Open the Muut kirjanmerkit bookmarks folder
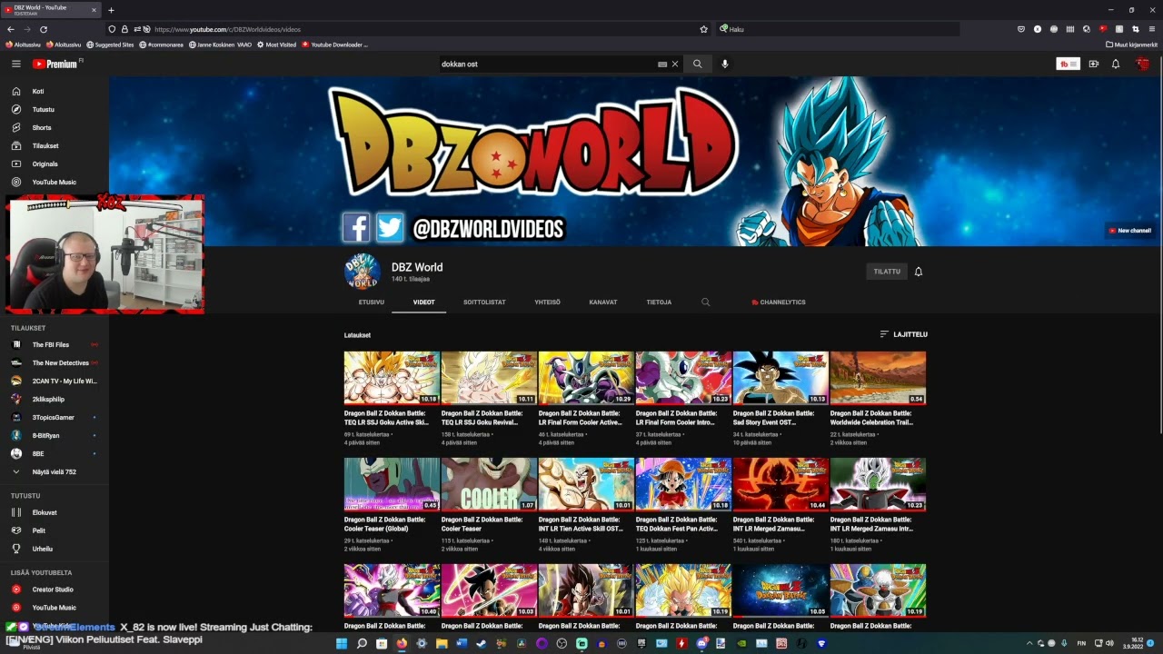1163x654 pixels. (x=1131, y=45)
